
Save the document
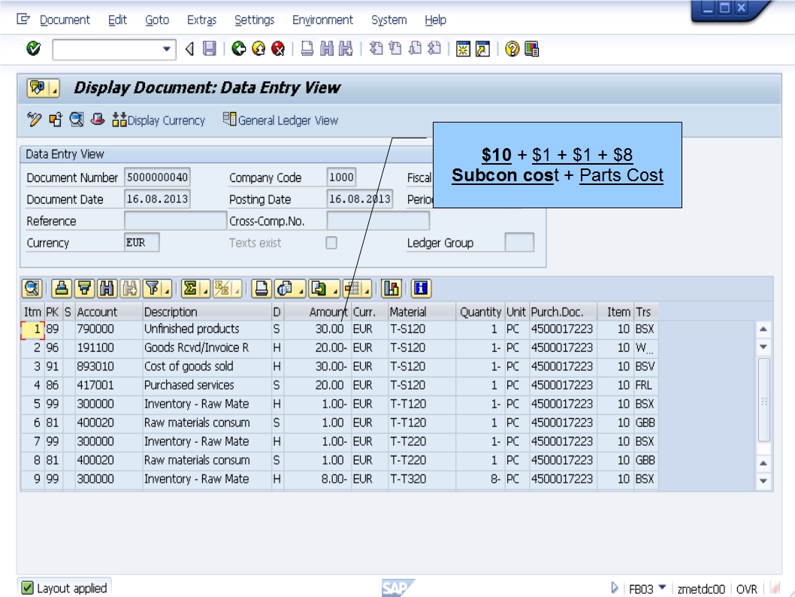tap(210, 51)
